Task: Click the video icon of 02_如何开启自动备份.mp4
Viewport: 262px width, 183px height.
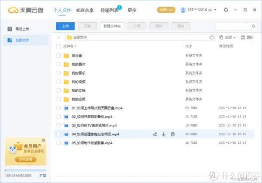Action: [x=66, y=117]
